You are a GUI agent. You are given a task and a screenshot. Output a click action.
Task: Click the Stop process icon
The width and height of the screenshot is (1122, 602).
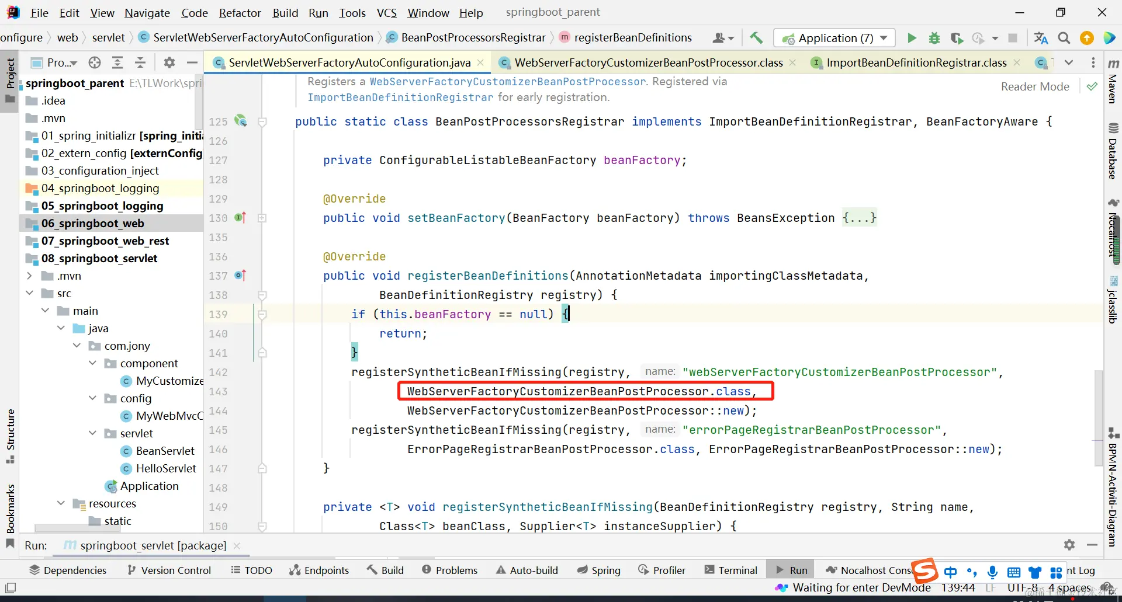click(x=1013, y=38)
